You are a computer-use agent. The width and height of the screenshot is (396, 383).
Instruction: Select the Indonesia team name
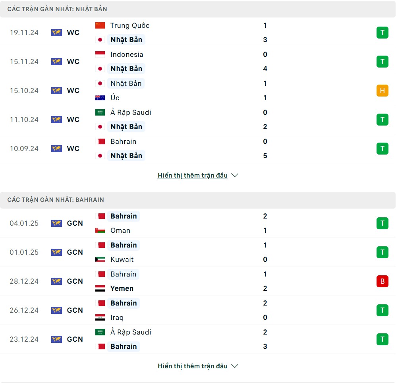[x=127, y=54]
